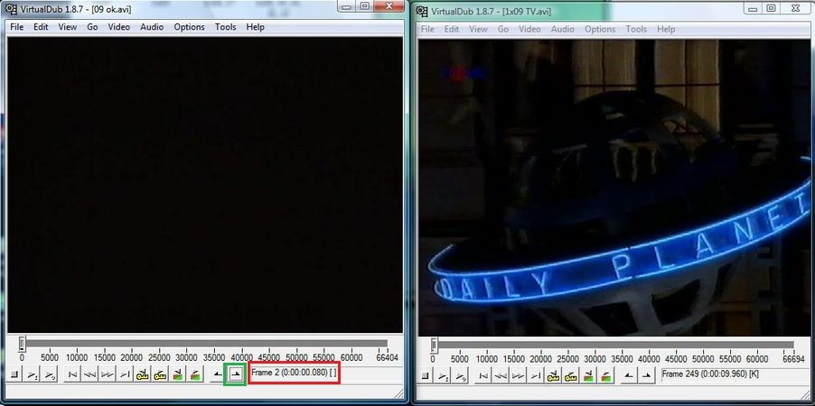Open Tools menu in 1x09 TV.avi window

point(637,29)
